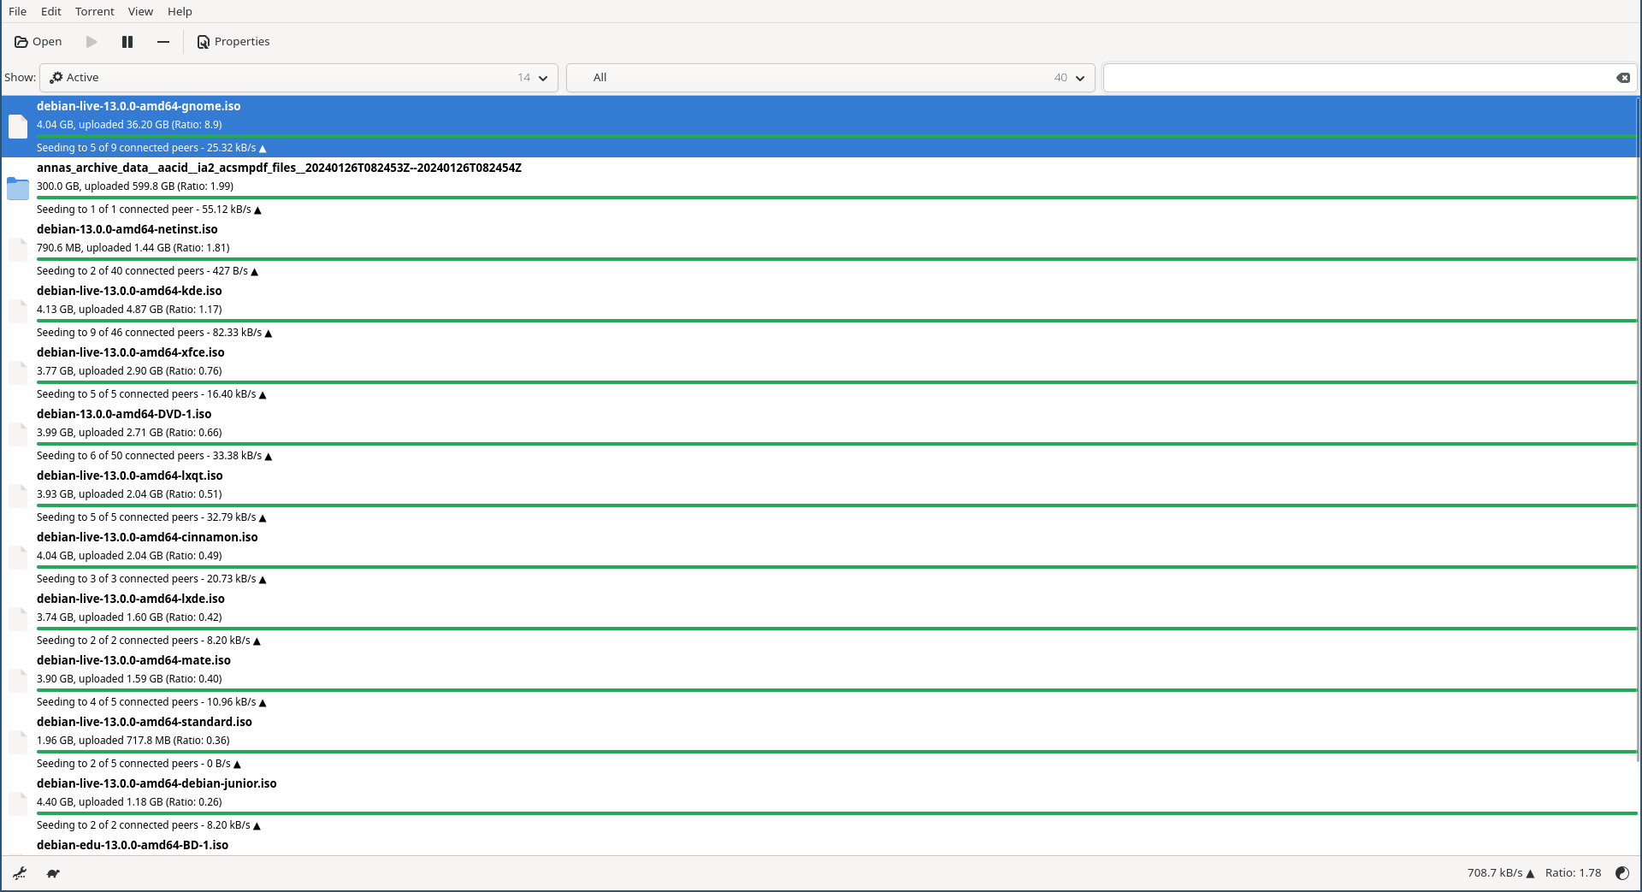
Task: Click "3.77 GB, uploaded 2.90 GB (Ratio: 0.76)"
Action: click(x=129, y=371)
